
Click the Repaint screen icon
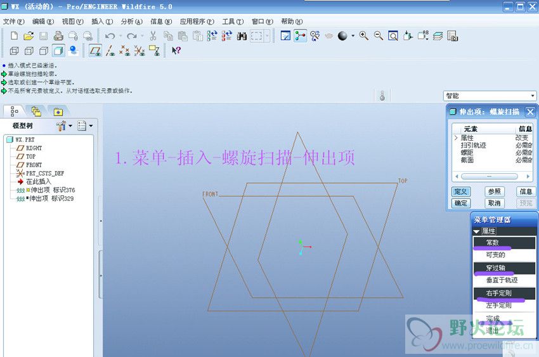click(285, 36)
